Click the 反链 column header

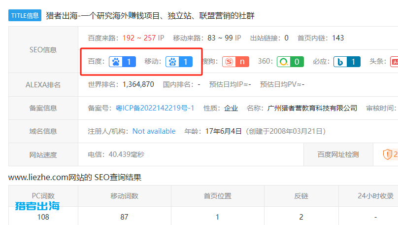[x=301, y=196]
